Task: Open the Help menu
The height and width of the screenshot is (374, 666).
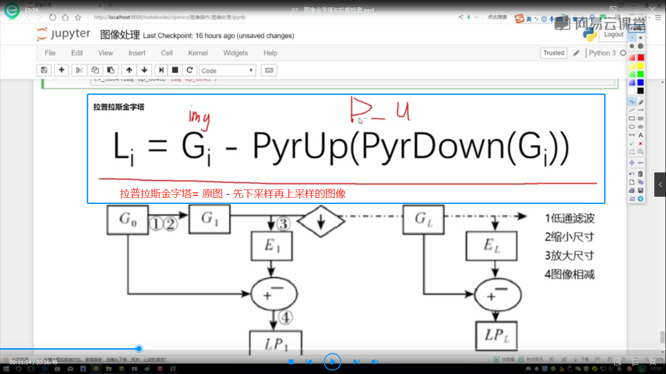Action: pos(270,53)
